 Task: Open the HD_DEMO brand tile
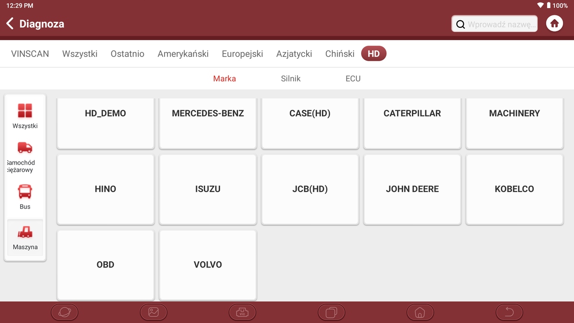click(x=106, y=123)
